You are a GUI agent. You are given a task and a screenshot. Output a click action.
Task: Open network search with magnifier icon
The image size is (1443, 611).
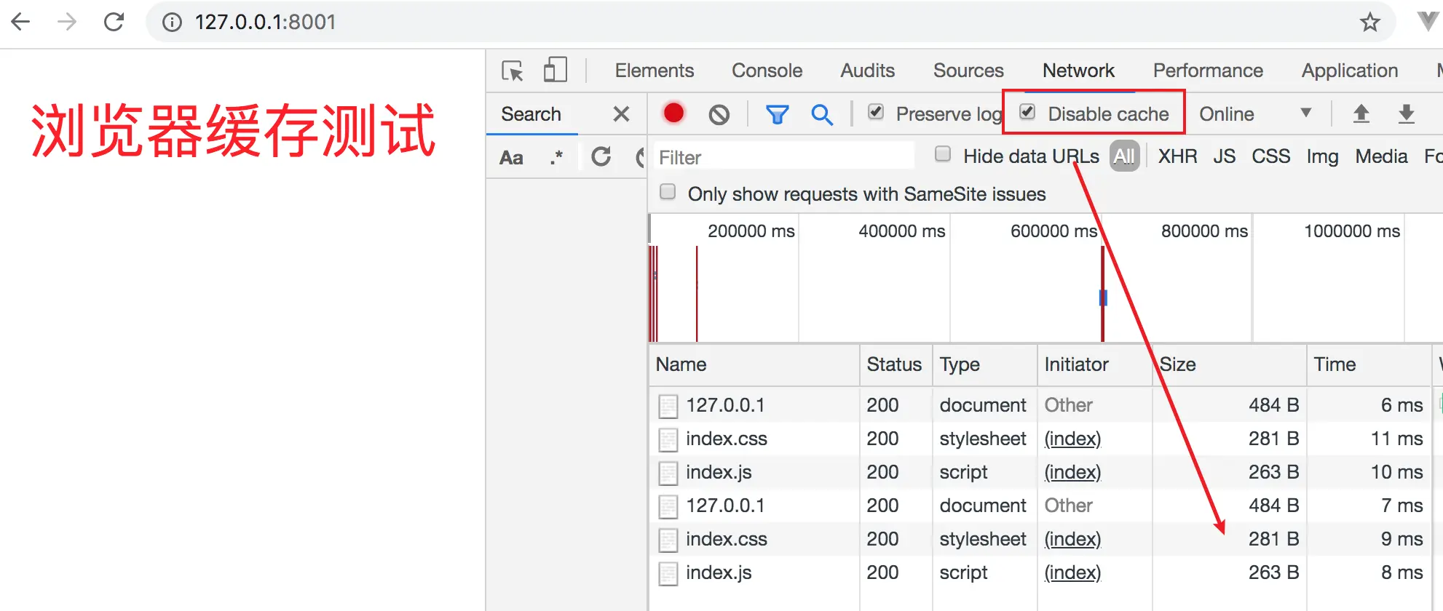(822, 114)
